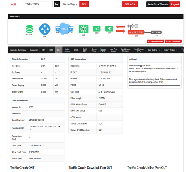186x172 pixels.
Task: Open the Last Usage IPTV tab
Action: [139, 50]
